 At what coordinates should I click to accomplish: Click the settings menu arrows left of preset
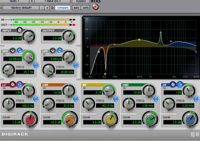coord(1,8)
